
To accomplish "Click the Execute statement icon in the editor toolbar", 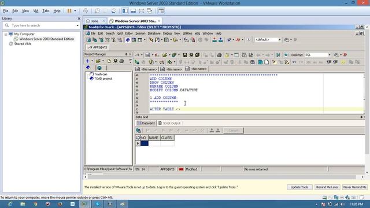I will (x=136, y=62).
